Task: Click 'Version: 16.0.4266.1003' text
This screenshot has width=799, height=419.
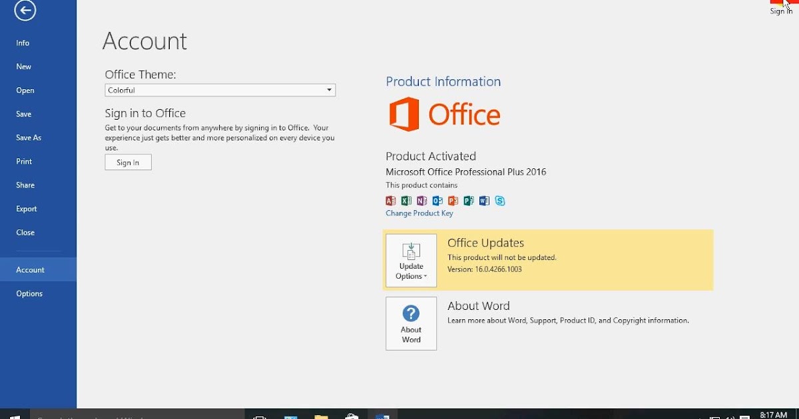Action: point(485,269)
